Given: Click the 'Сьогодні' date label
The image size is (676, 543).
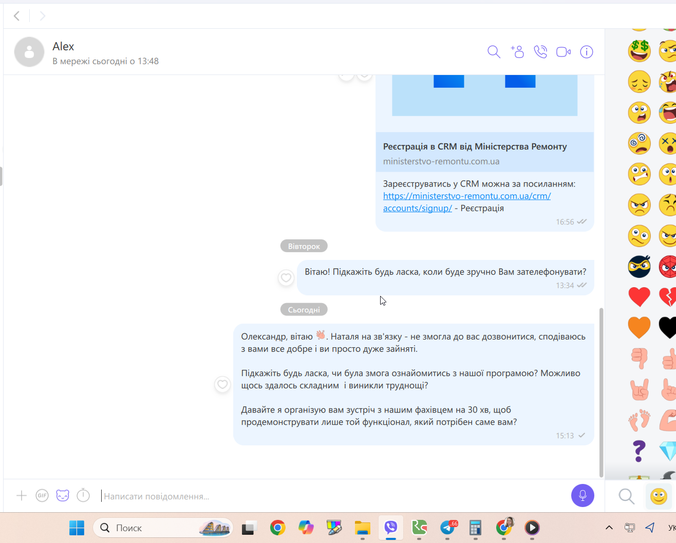Looking at the screenshot, I should (304, 310).
